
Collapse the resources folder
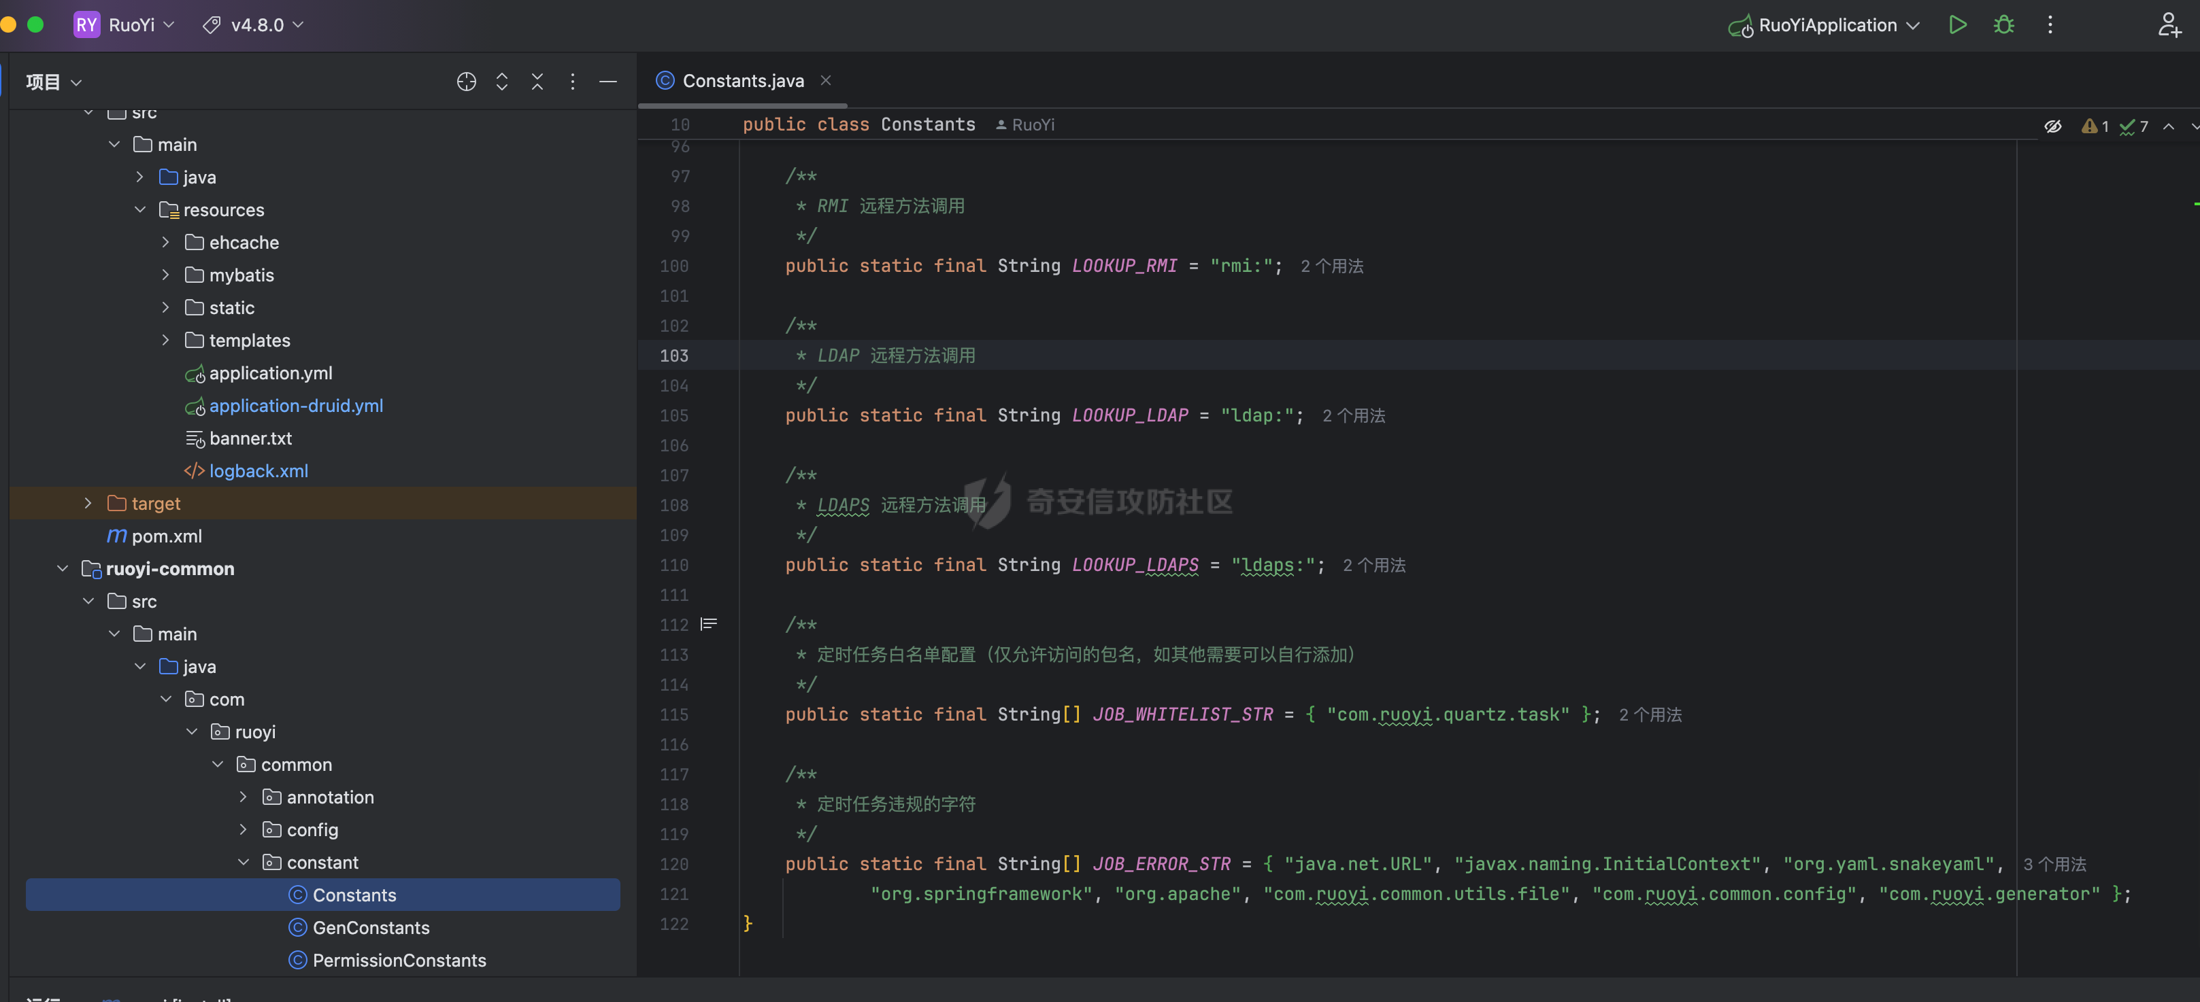(x=140, y=210)
